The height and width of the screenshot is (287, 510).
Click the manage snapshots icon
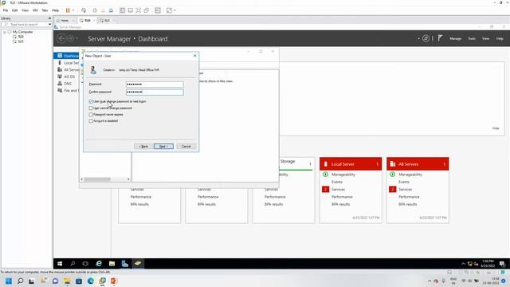pos(111,10)
